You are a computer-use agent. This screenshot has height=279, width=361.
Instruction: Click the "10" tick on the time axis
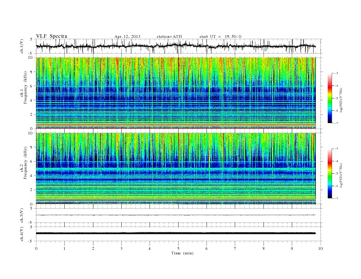click(320, 248)
